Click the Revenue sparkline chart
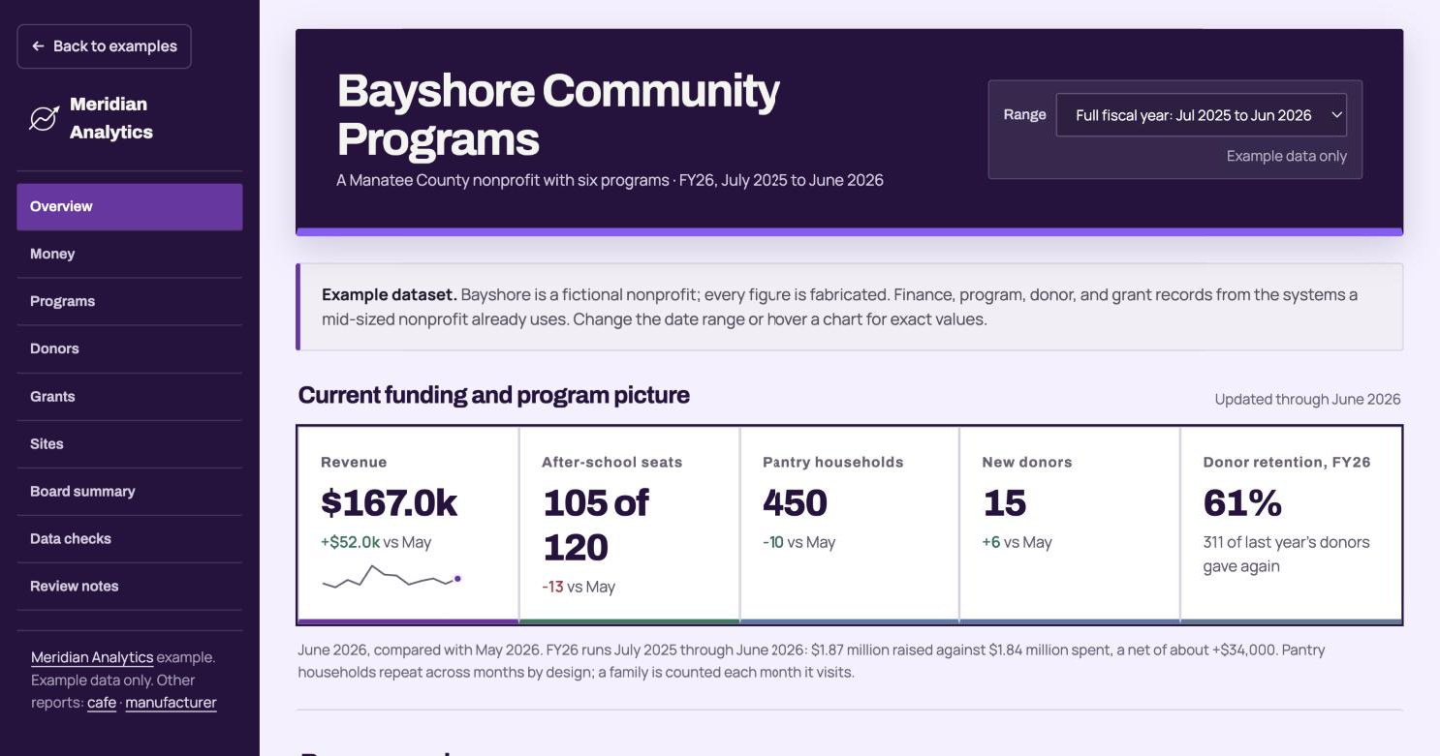The height and width of the screenshot is (756, 1440). (x=391, y=577)
